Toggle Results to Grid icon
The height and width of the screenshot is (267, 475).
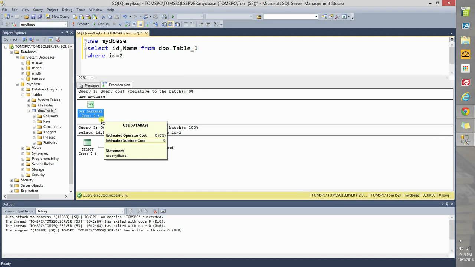click(x=170, y=24)
